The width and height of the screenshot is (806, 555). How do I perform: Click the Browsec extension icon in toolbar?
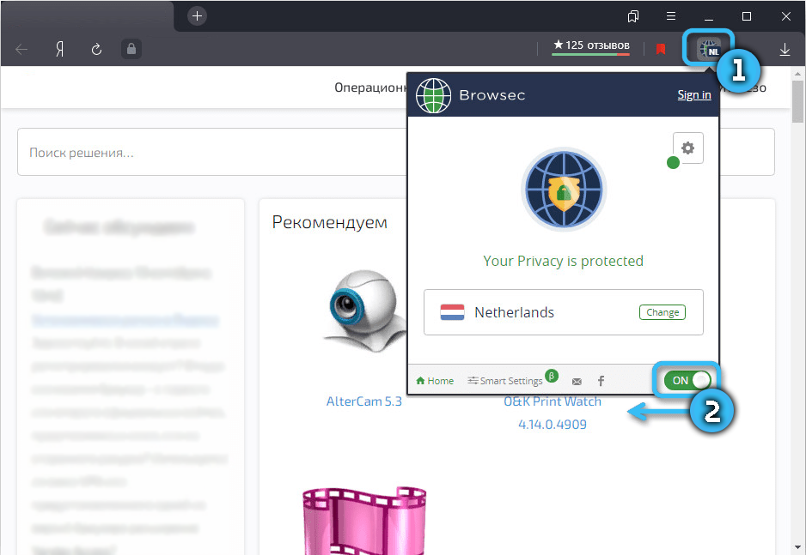click(708, 49)
